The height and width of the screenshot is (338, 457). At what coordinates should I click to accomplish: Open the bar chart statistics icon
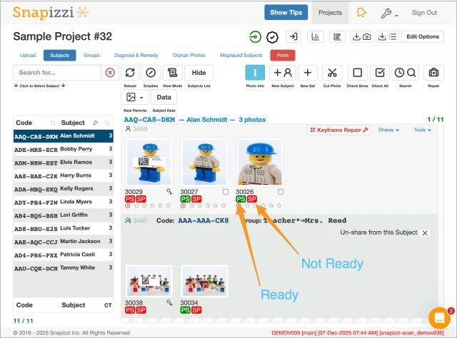tap(316, 36)
